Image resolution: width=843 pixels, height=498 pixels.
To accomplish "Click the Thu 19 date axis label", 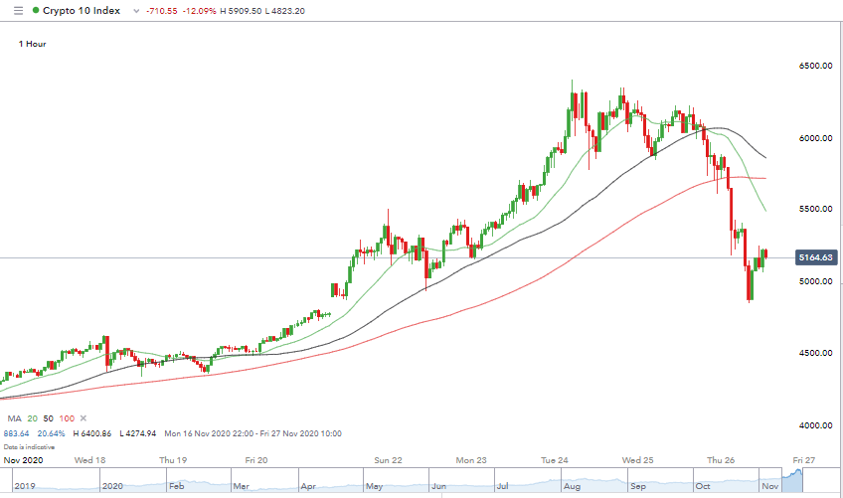I will [x=173, y=460].
